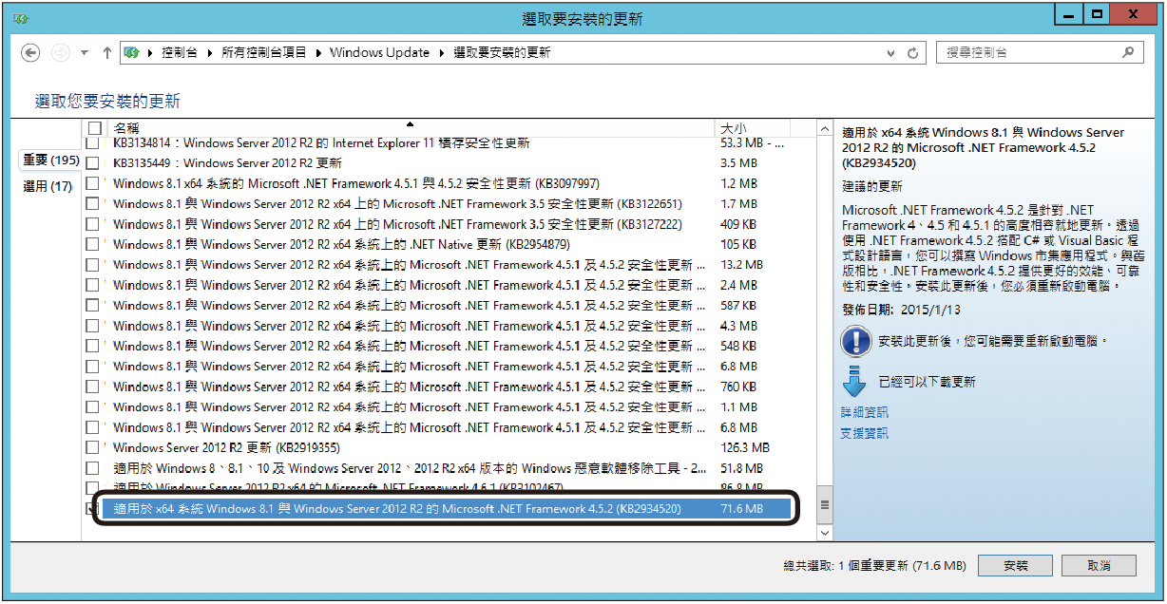Click 選取要安裝的更新 in the address breadcrumb
This screenshot has height=604, width=1167.
502,53
